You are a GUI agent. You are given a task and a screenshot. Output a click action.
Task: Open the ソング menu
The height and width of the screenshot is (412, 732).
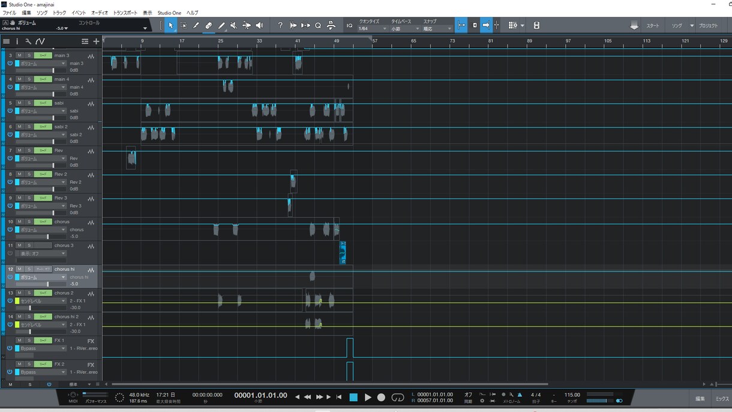click(42, 13)
